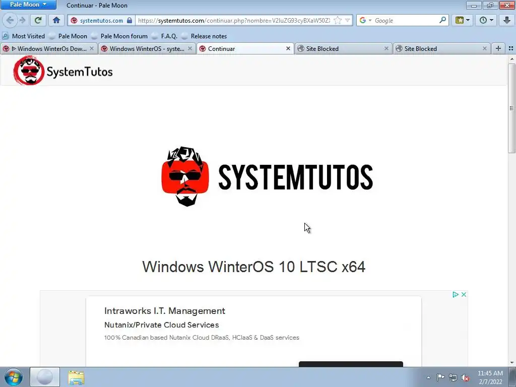The height and width of the screenshot is (387, 516).
Task: Open the list all tabs button
Action: (511, 48)
